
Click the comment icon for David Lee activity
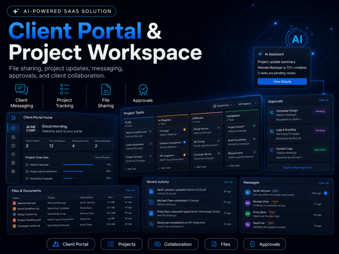pyautogui.click(x=151, y=224)
